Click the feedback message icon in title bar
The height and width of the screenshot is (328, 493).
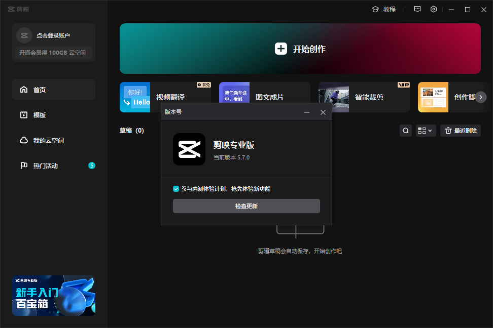417,9
